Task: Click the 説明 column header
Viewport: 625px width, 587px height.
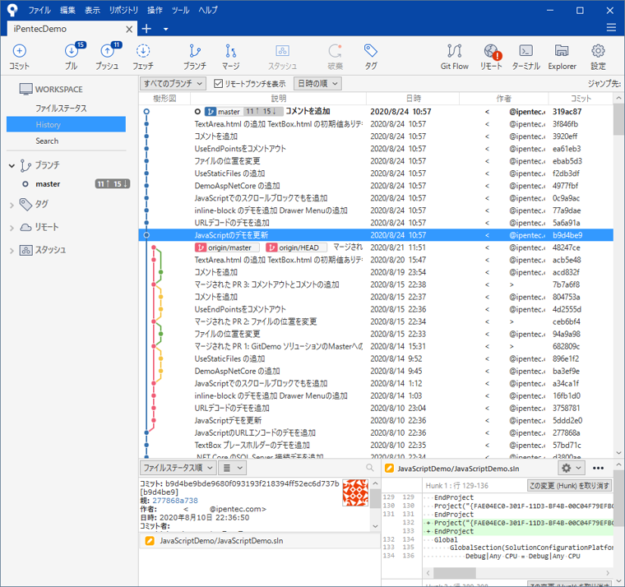Action: 278,99
